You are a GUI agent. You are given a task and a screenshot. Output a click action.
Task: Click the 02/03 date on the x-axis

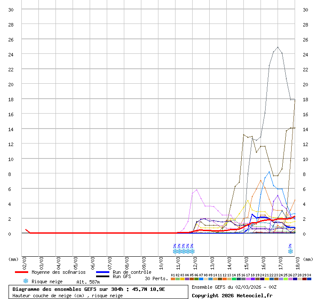(x=24, y=261)
